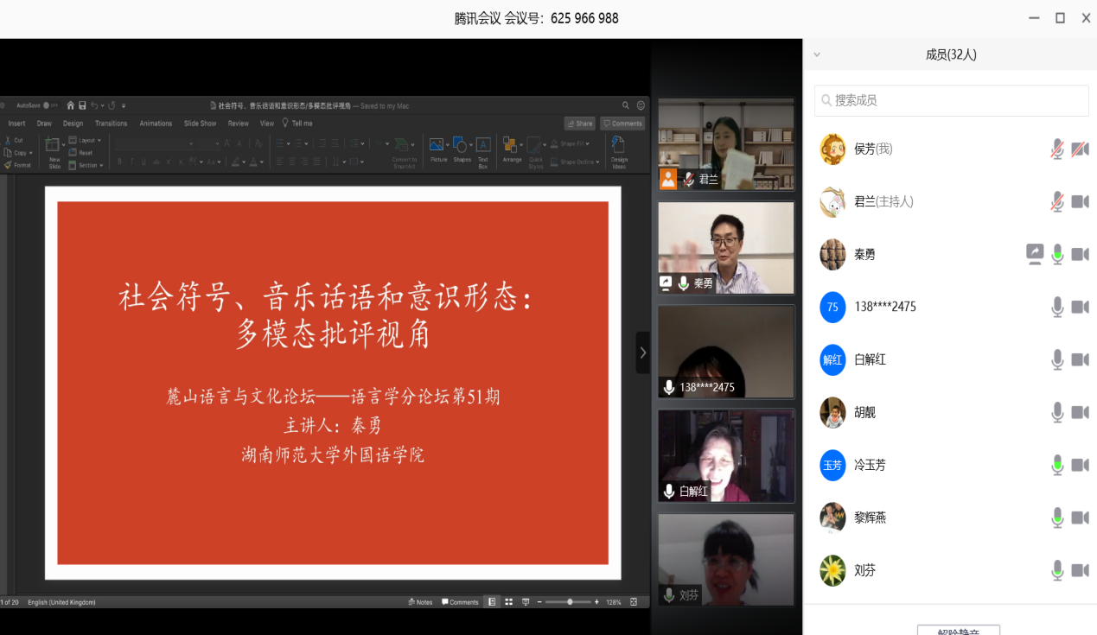Image resolution: width=1097 pixels, height=635 pixels.
Task: Click the fit-slide-to-window icon
Action: click(x=634, y=602)
